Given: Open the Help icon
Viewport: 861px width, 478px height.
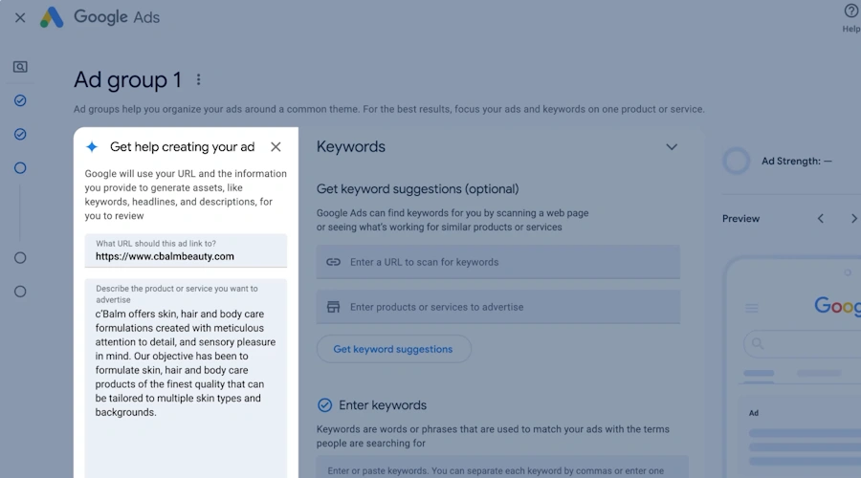Looking at the screenshot, I should pos(850,11).
